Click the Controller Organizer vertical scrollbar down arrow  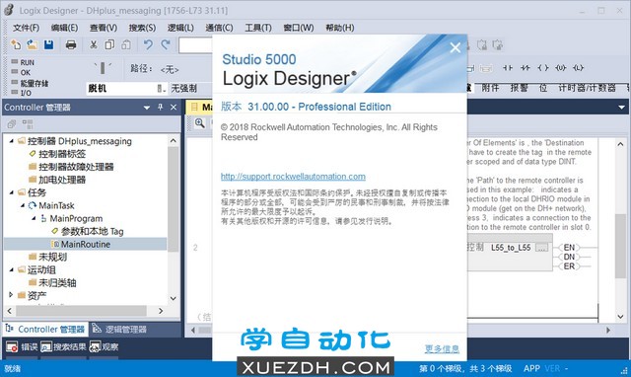tap(174, 298)
